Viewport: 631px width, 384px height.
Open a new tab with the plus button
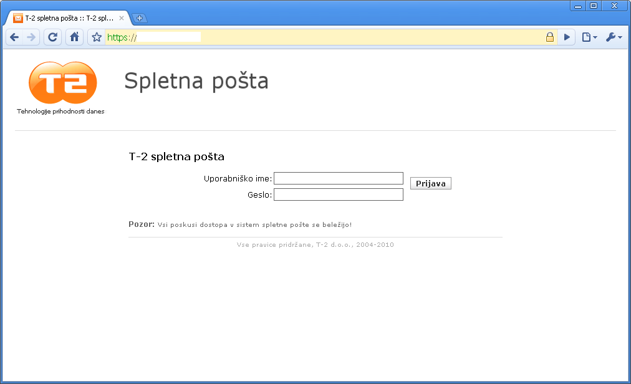(x=140, y=18)
